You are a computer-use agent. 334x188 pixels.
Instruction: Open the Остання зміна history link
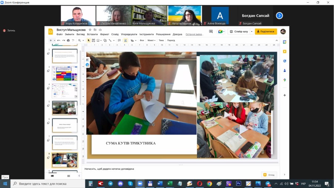pos(194,34)
